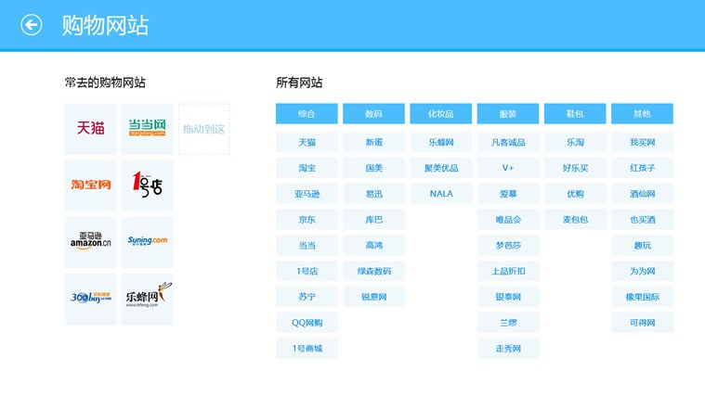Open 酒仙网 site button
705x396 pixels.
[x=642, y=194]
